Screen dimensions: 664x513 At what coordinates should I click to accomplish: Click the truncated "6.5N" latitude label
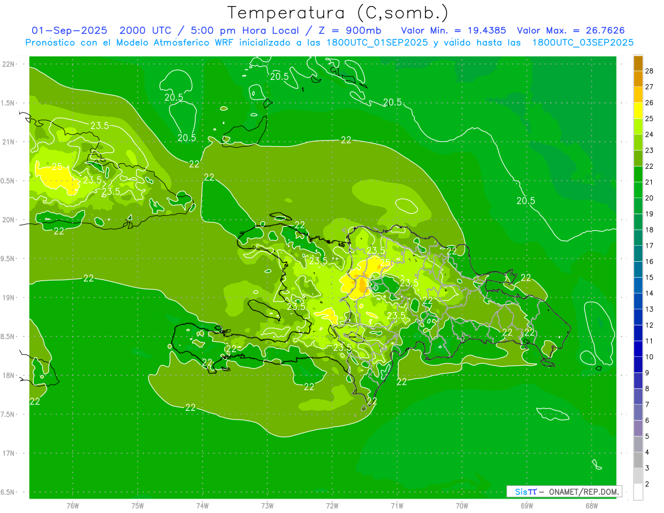[x=8, y=492]
